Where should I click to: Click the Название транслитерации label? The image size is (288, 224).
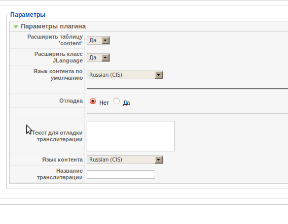[x=60, y=174]
